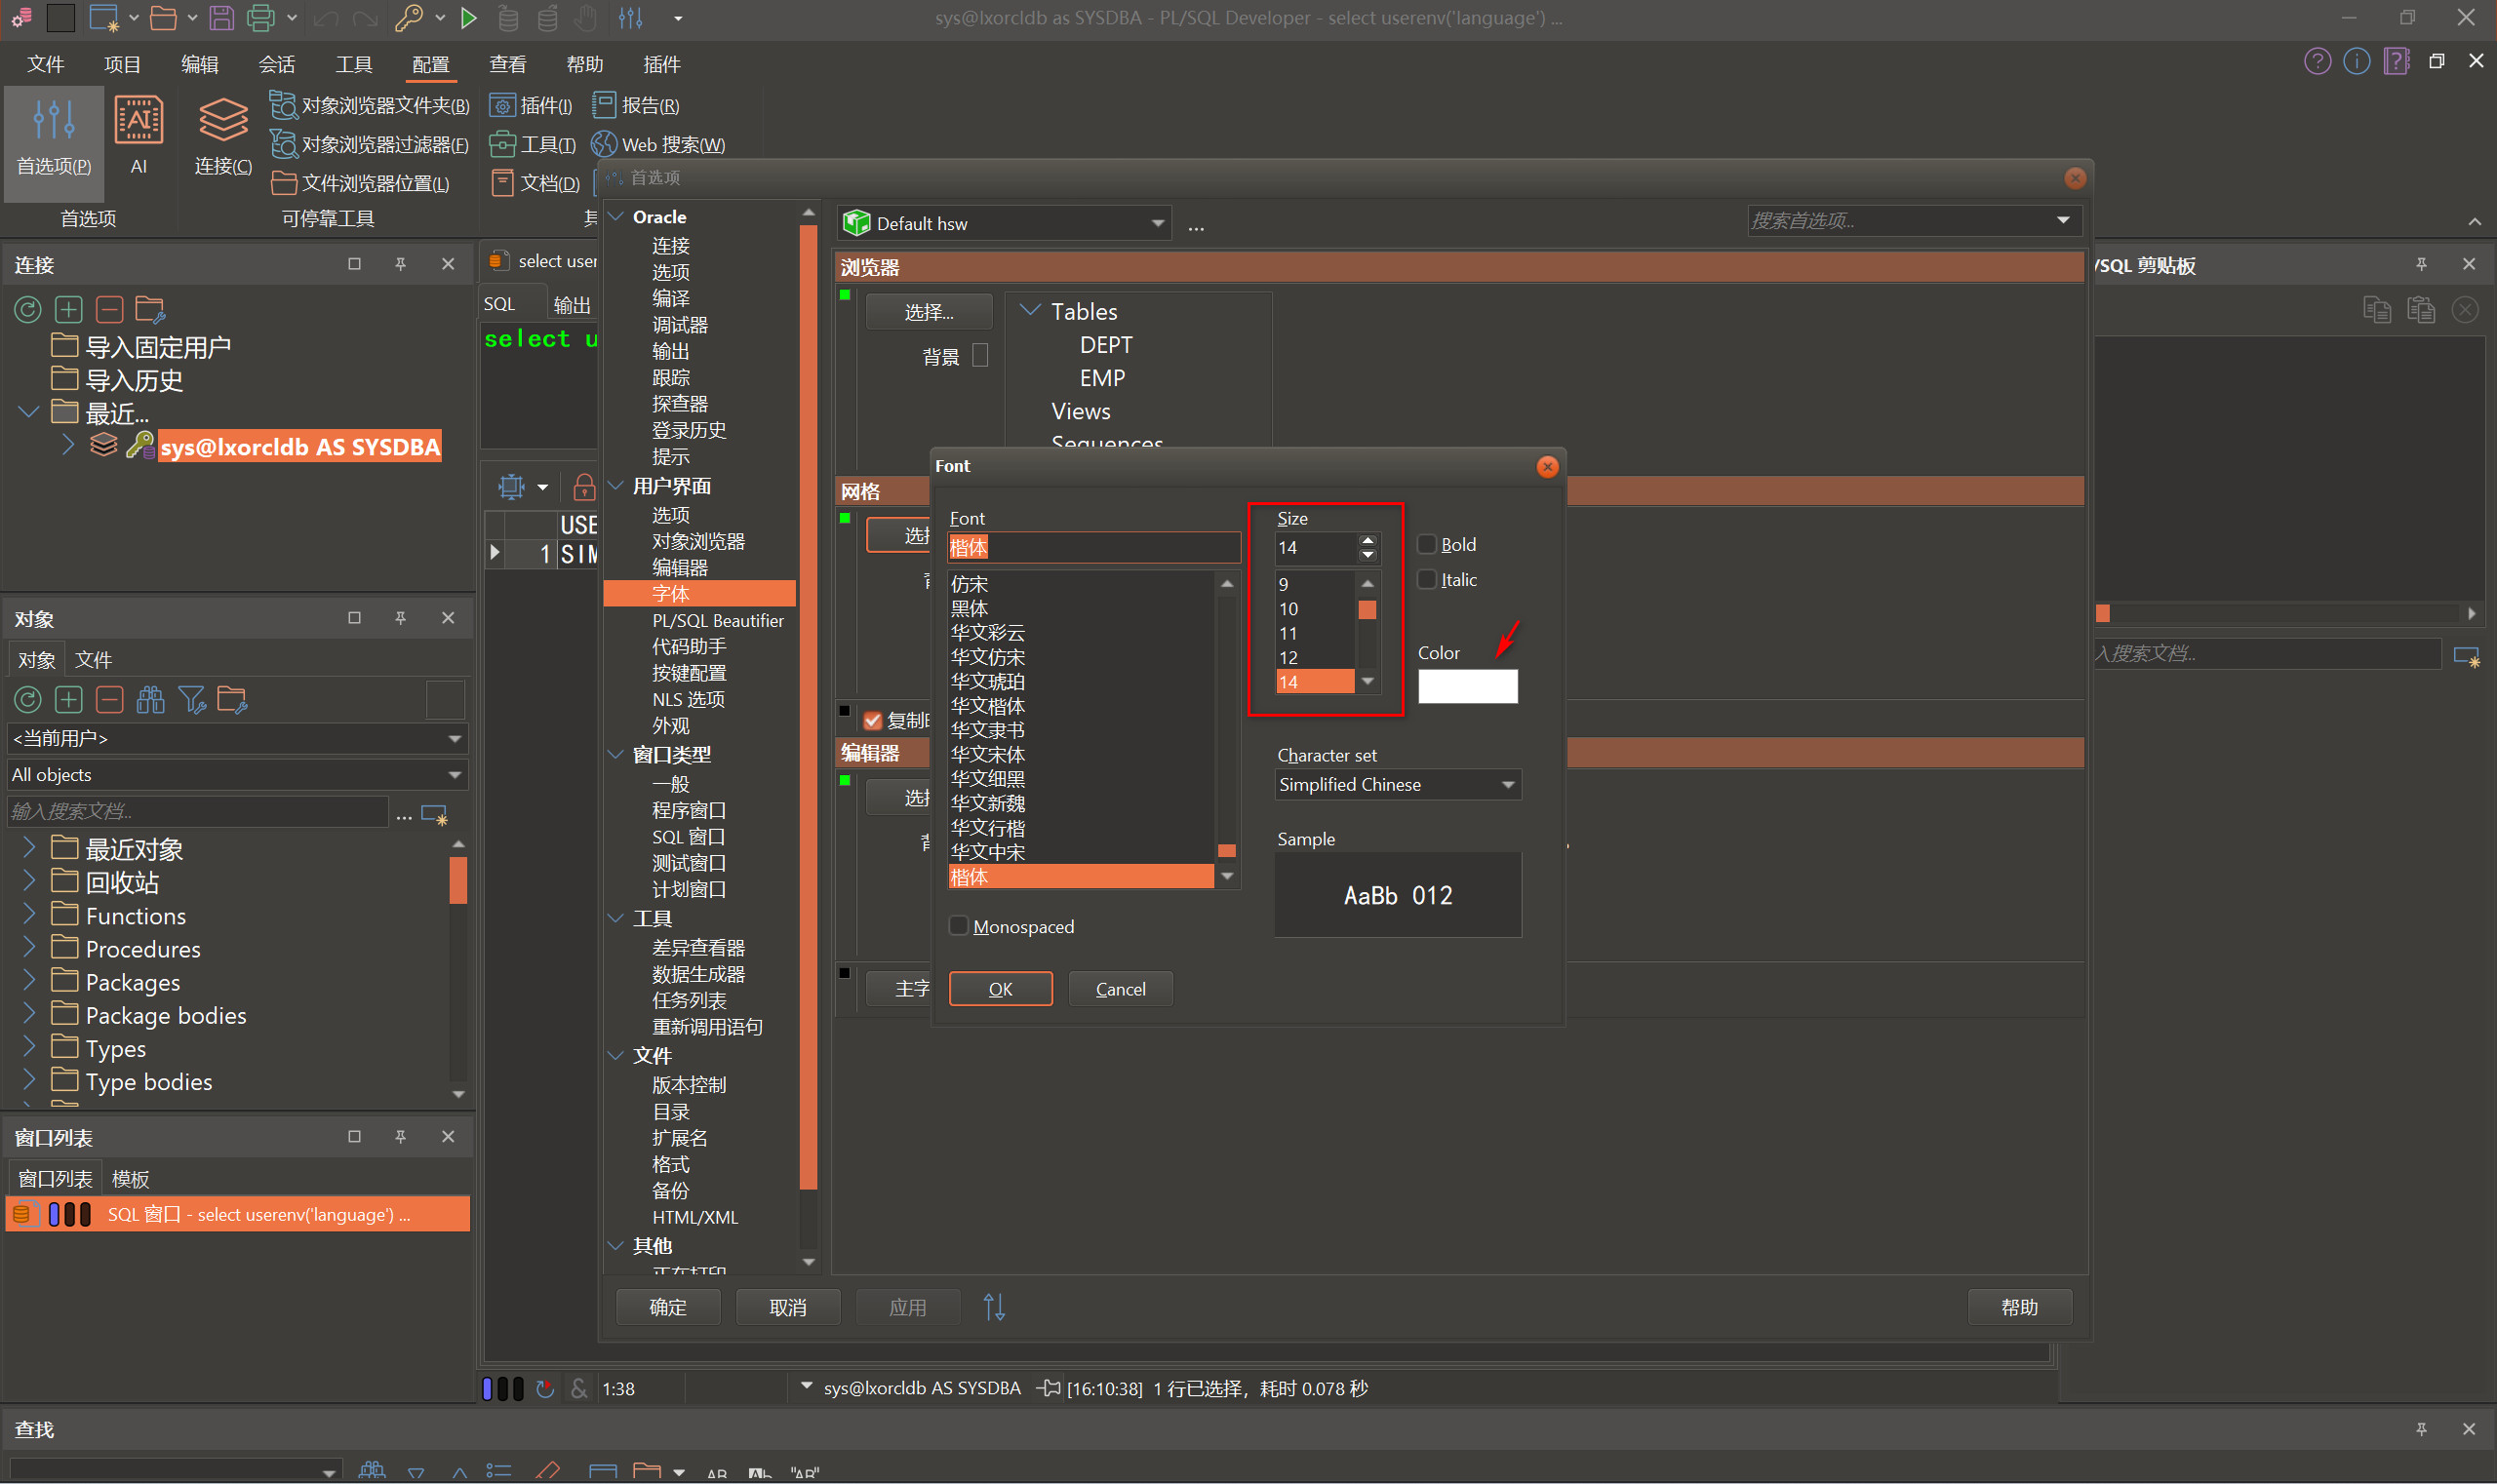Click Cancel in the Font dialog
The image size is (2497, 1484).
click(1120, 989)
